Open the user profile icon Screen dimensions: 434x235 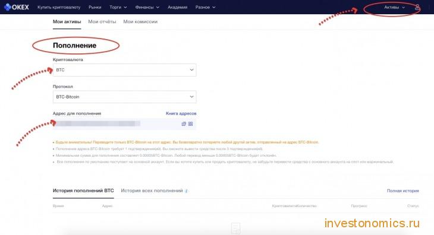point(417,8)
